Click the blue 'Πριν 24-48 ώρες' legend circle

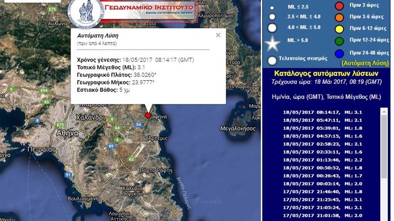pyautogui.click(x=339, y=53)
